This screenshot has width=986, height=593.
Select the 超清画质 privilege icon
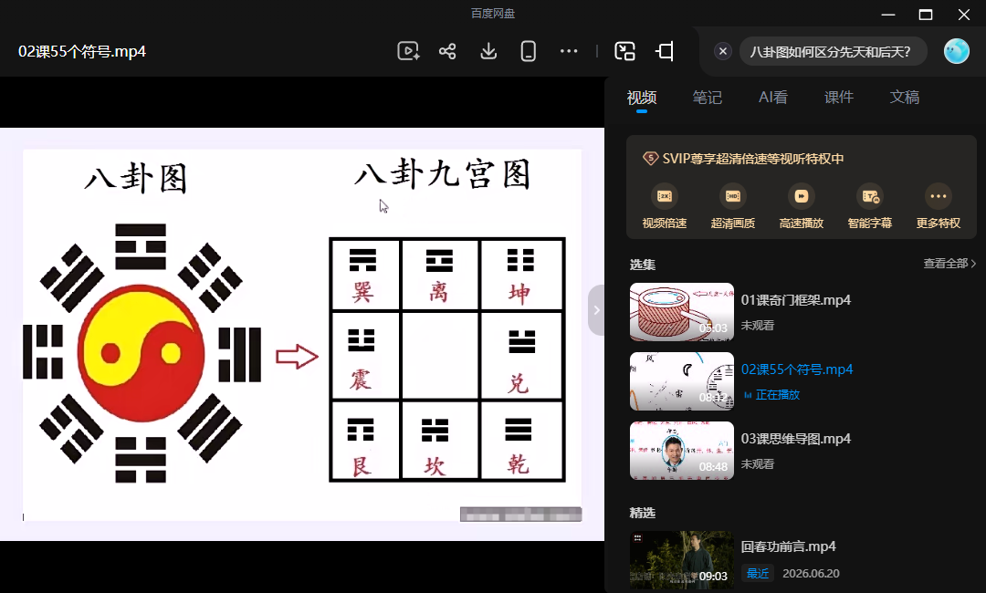[x=732, y=196]
